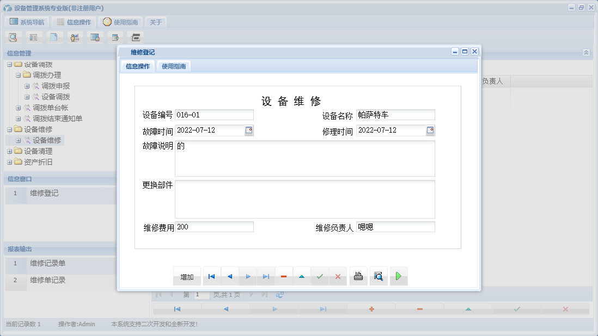Expand the 调拨单台帐 tree node
The height and width of the screenshot is (336, 598).
coord(17,108)
